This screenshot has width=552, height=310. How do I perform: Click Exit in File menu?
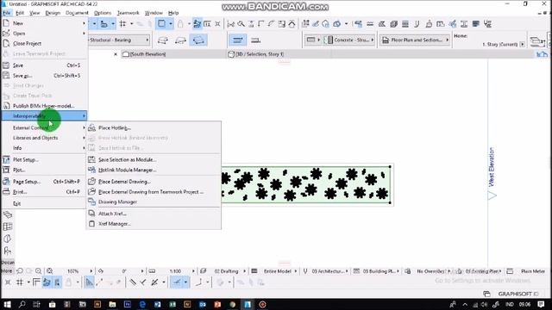44,203
